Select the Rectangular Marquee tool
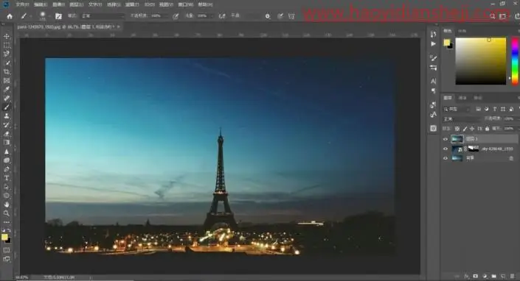 7,46
